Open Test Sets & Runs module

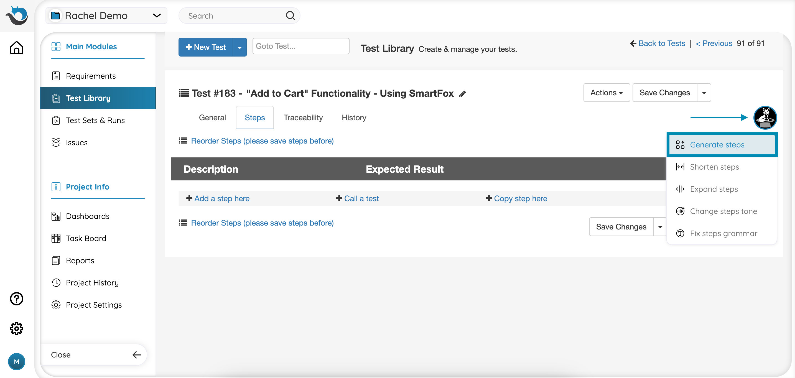tap(95, 120)
